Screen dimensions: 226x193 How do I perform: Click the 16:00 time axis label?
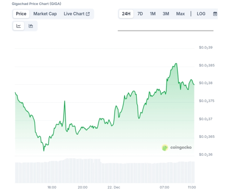[x=52, y=187]
